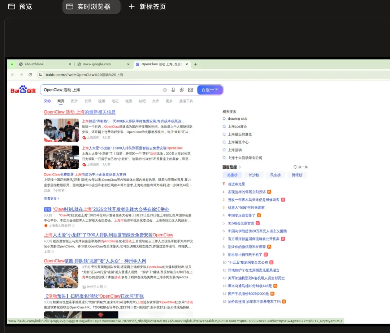The image size is (390, 333).
Task: Open the 2026全球开发者先锋大会 result link
Action: coord(111,209)
